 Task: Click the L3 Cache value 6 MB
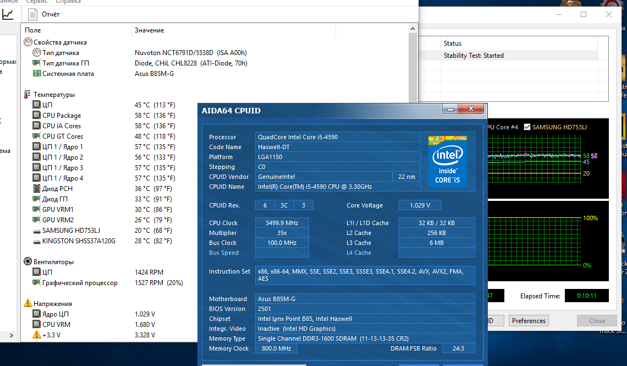pos(437,243)
